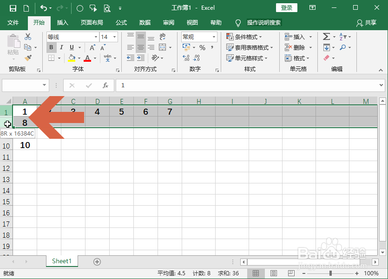Click the Clear eraser icon

click(x=327, y=58)
